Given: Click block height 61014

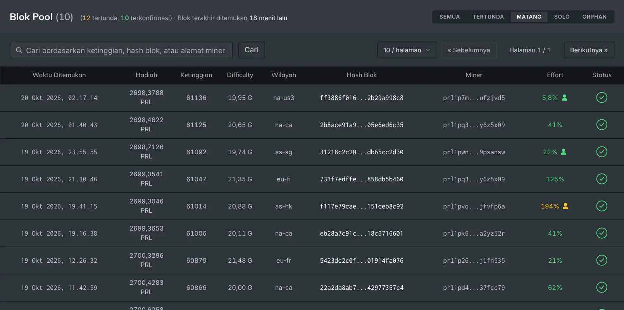Looking at the screenshot, I should 196,207.
